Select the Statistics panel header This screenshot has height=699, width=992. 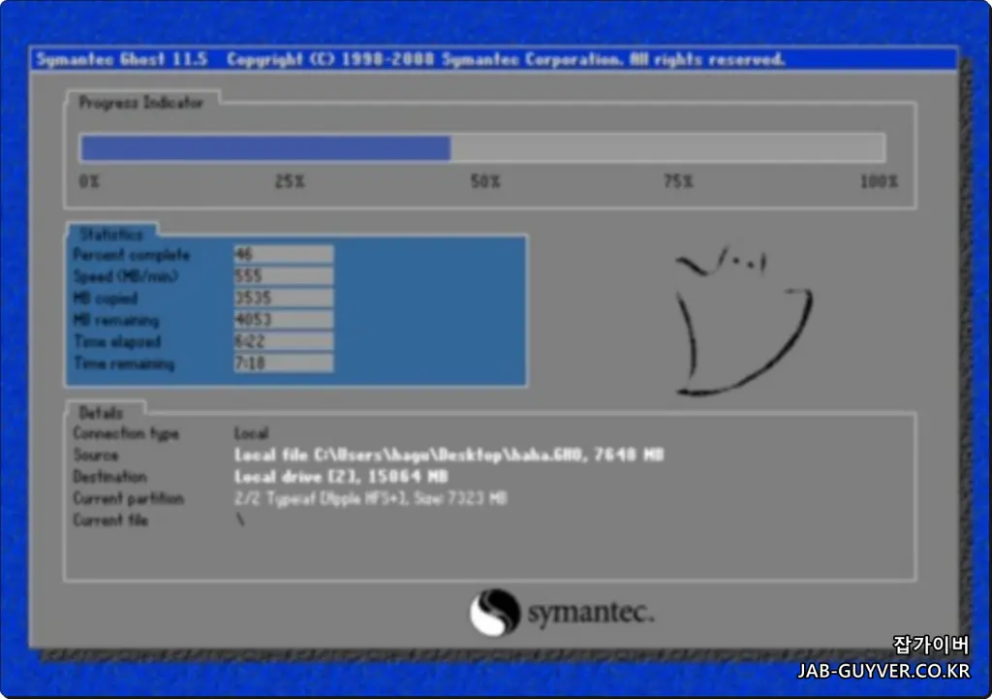tap(111, 235)
